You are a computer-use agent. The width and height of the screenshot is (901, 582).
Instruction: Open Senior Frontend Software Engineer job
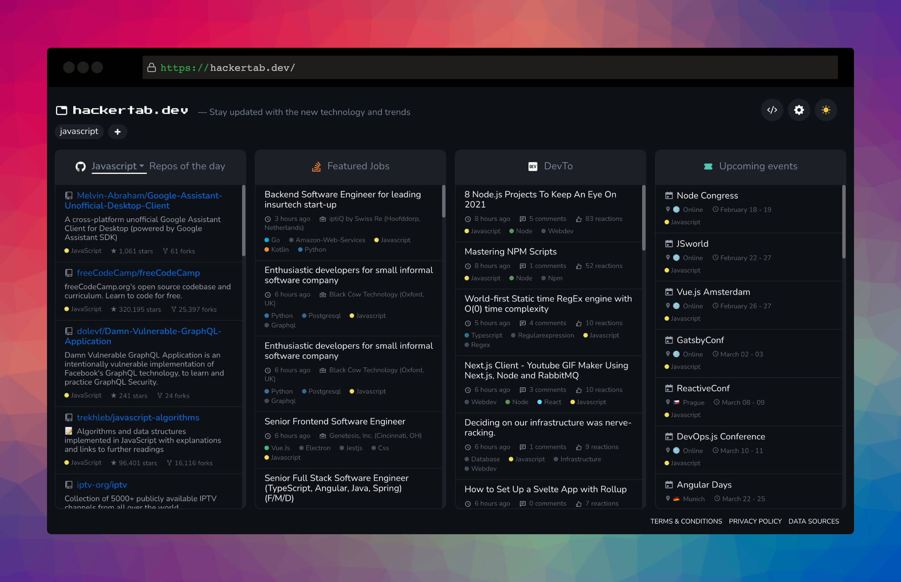335,421
